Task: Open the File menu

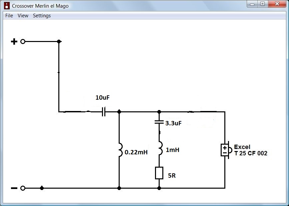Action: click(x=9, y=16)
